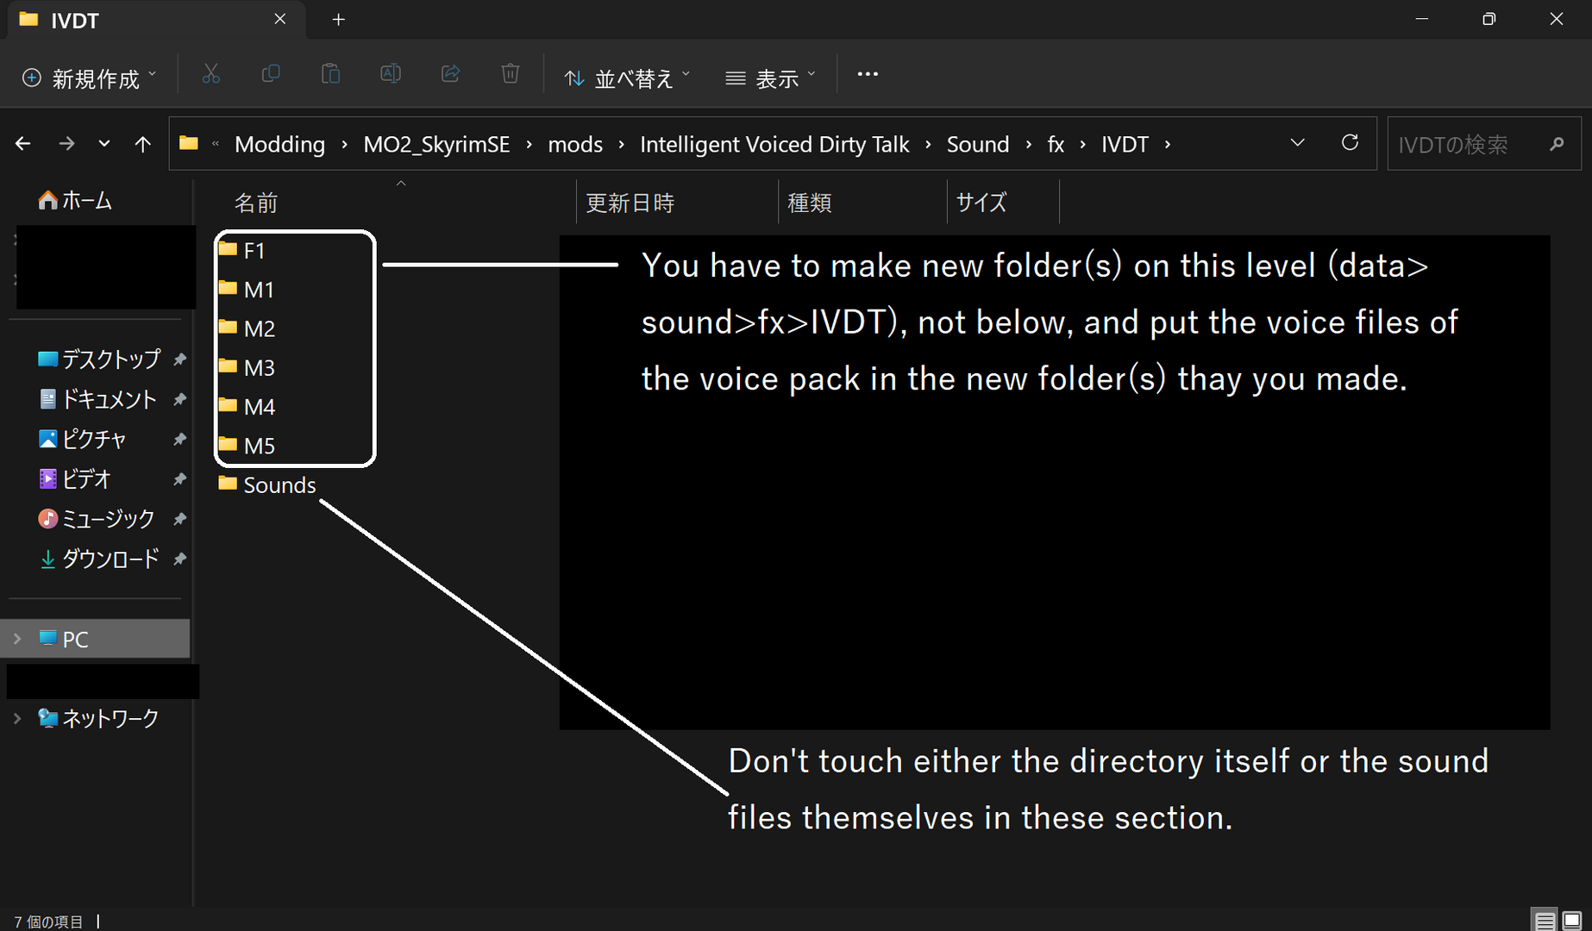1592x931 pixels.
Task: Select the M5 folder
Action: coord(247,446)
